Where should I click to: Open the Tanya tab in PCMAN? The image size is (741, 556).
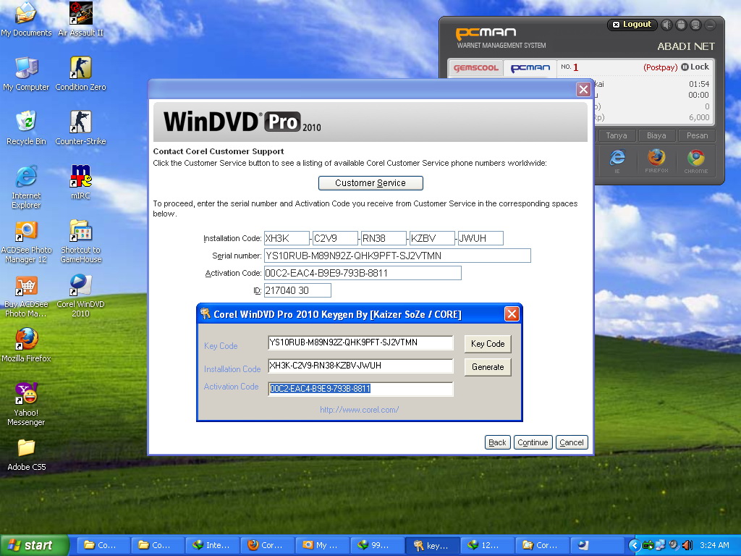[x=617, y=135]
